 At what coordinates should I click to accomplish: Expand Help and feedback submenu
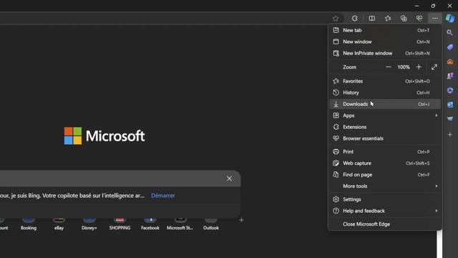pyautogui.click(x=385, y=211)
